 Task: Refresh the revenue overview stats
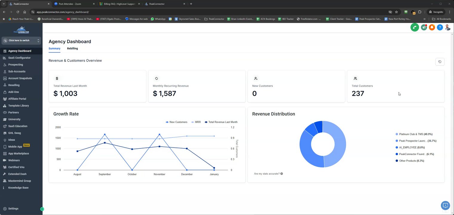pos(440,62)
